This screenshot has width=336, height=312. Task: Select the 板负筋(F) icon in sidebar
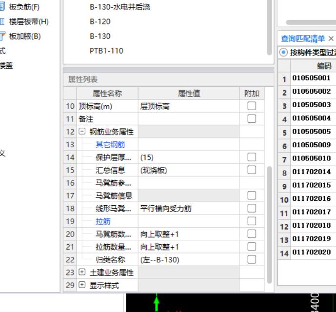click(2, 7)
